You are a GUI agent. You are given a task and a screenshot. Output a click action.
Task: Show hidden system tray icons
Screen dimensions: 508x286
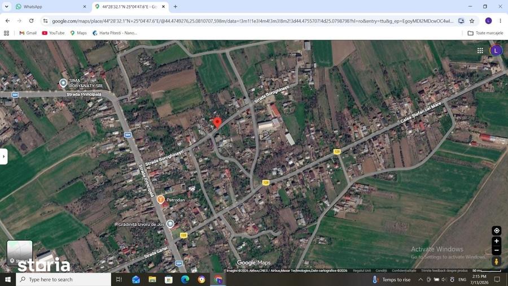pos(420,279)
